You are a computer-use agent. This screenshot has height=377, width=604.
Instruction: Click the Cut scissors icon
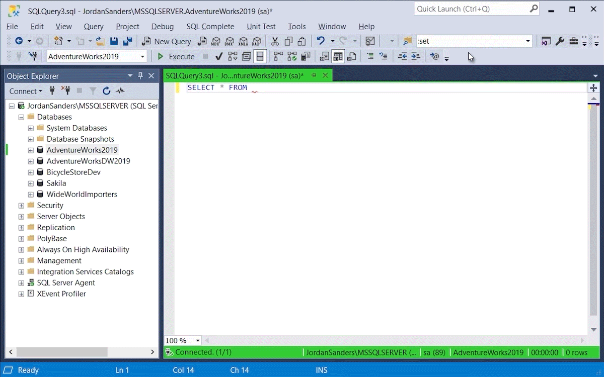275,41
